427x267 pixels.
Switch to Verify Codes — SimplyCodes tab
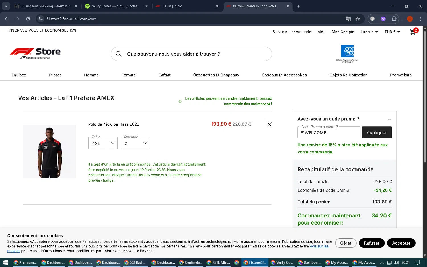pyautogui.click(x=116, y=6)
